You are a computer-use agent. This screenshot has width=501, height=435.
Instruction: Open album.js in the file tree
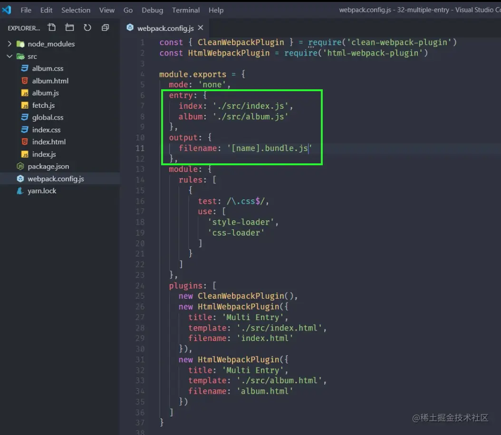pos(45,93)
